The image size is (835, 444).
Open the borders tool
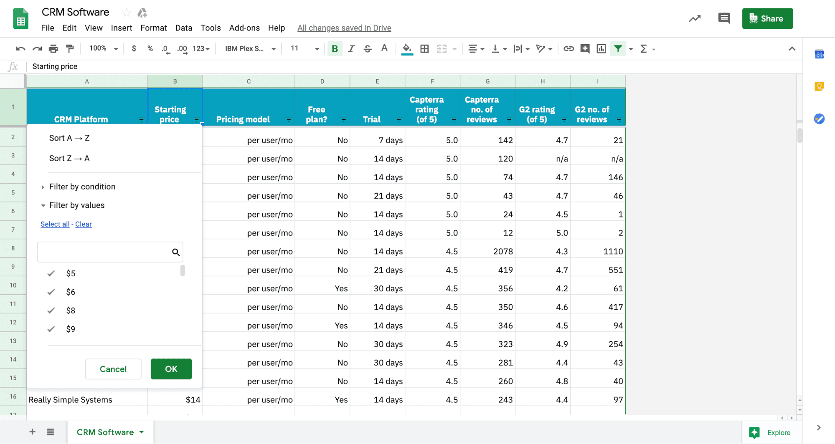click(424, 49)
